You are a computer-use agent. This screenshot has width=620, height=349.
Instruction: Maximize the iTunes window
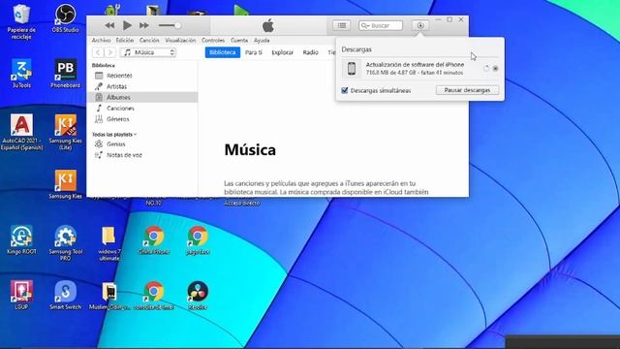[x=449, y=19]
